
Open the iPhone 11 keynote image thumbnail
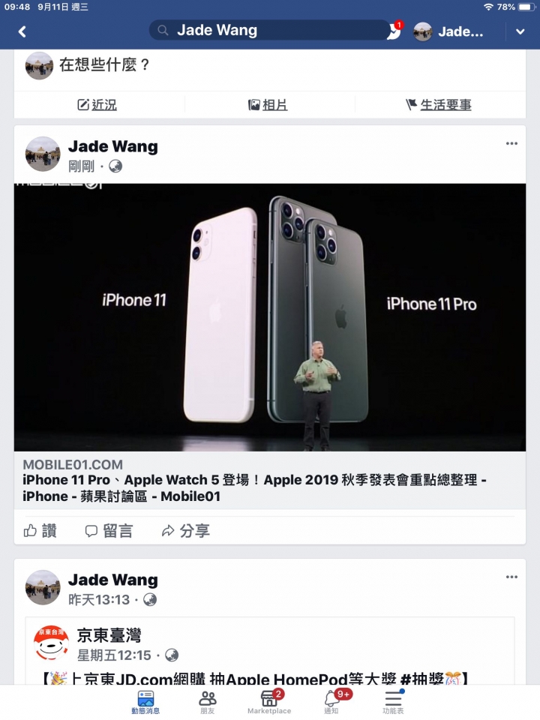coord(269,317)
